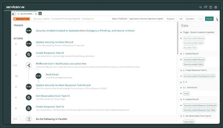Collapse 2 - Create Response Task V1 section
The image size is (223, 128).
(x=181, y=70)
